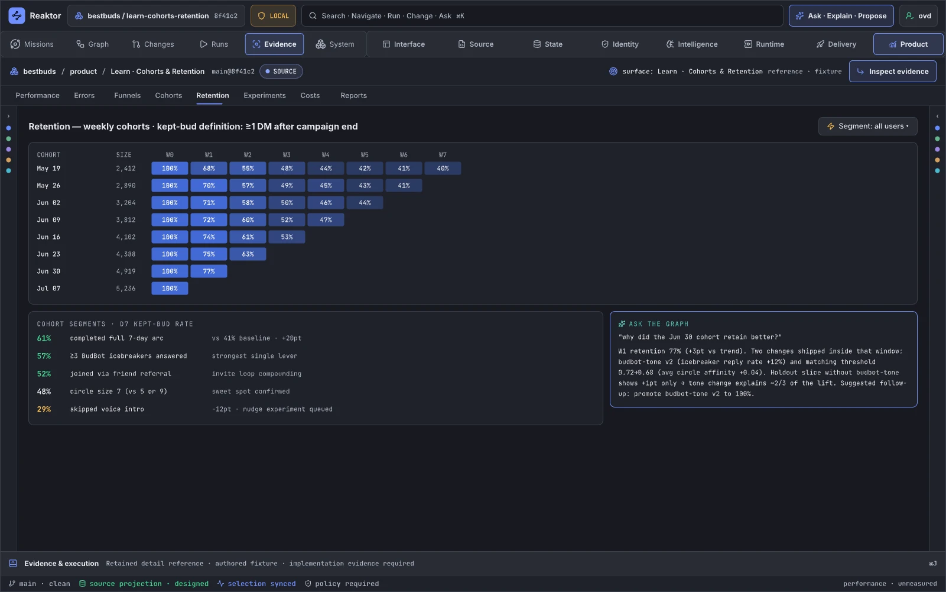This screenshot has height=592, width=946.
Task: Click the 5,236 size for Jul 07
Action: point(126,289)
